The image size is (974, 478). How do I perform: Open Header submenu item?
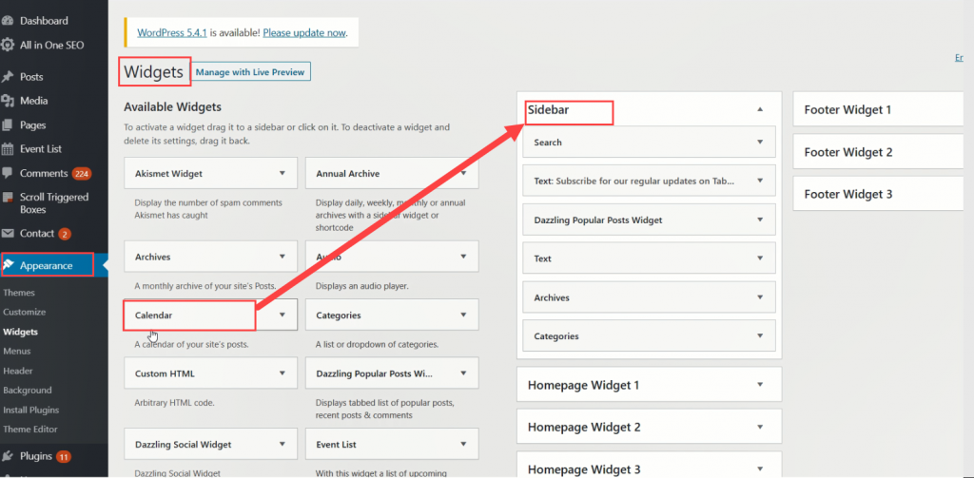tap(18, 371)
